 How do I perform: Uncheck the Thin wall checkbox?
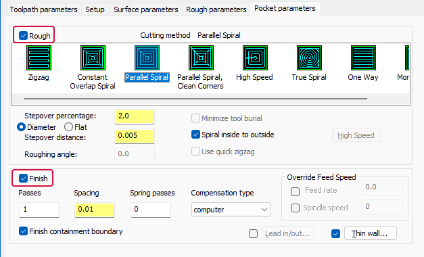(335, 233)
